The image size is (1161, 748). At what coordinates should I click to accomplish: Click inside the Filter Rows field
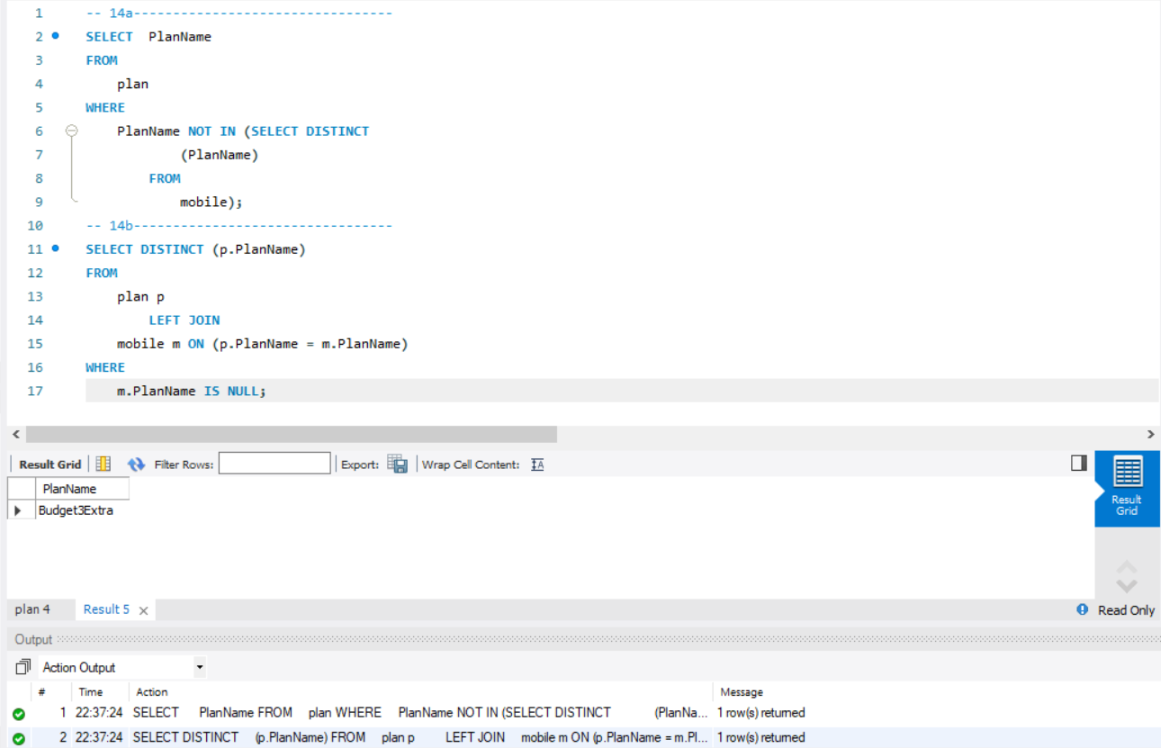274,463
